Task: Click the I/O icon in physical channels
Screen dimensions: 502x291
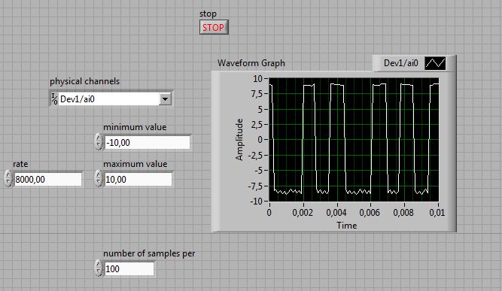Action: (54, 99)
